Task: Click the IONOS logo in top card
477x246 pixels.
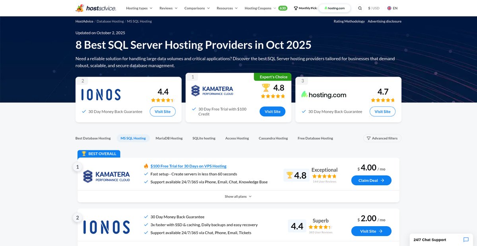Action: point(101,94)
